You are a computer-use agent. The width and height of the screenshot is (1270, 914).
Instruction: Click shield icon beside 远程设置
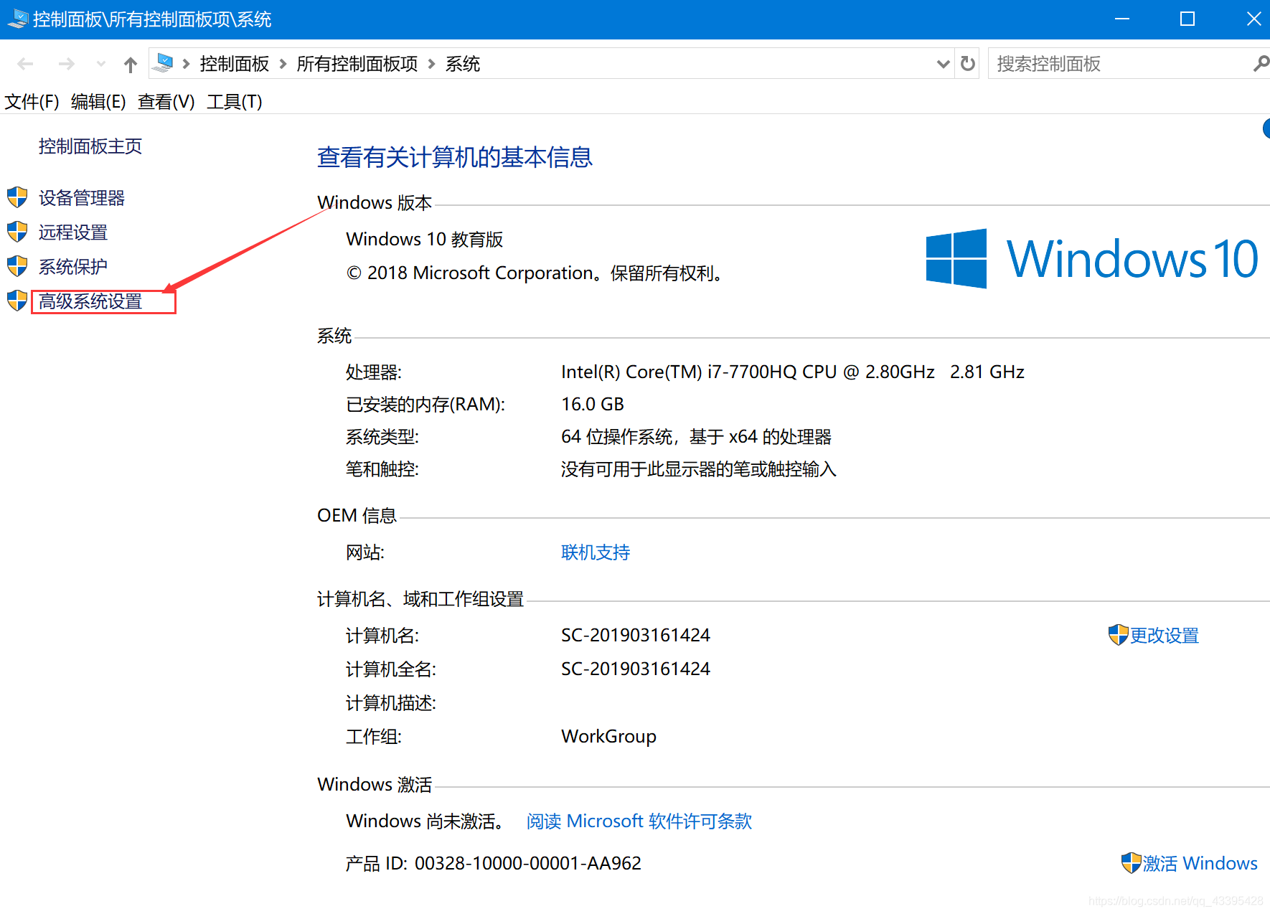click(17, 232)
